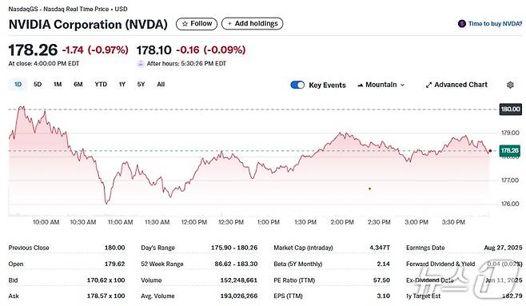The width and height of the screenshot is (526, 306).
Task: Click the after hours moon icon
Action: [141, 64]
